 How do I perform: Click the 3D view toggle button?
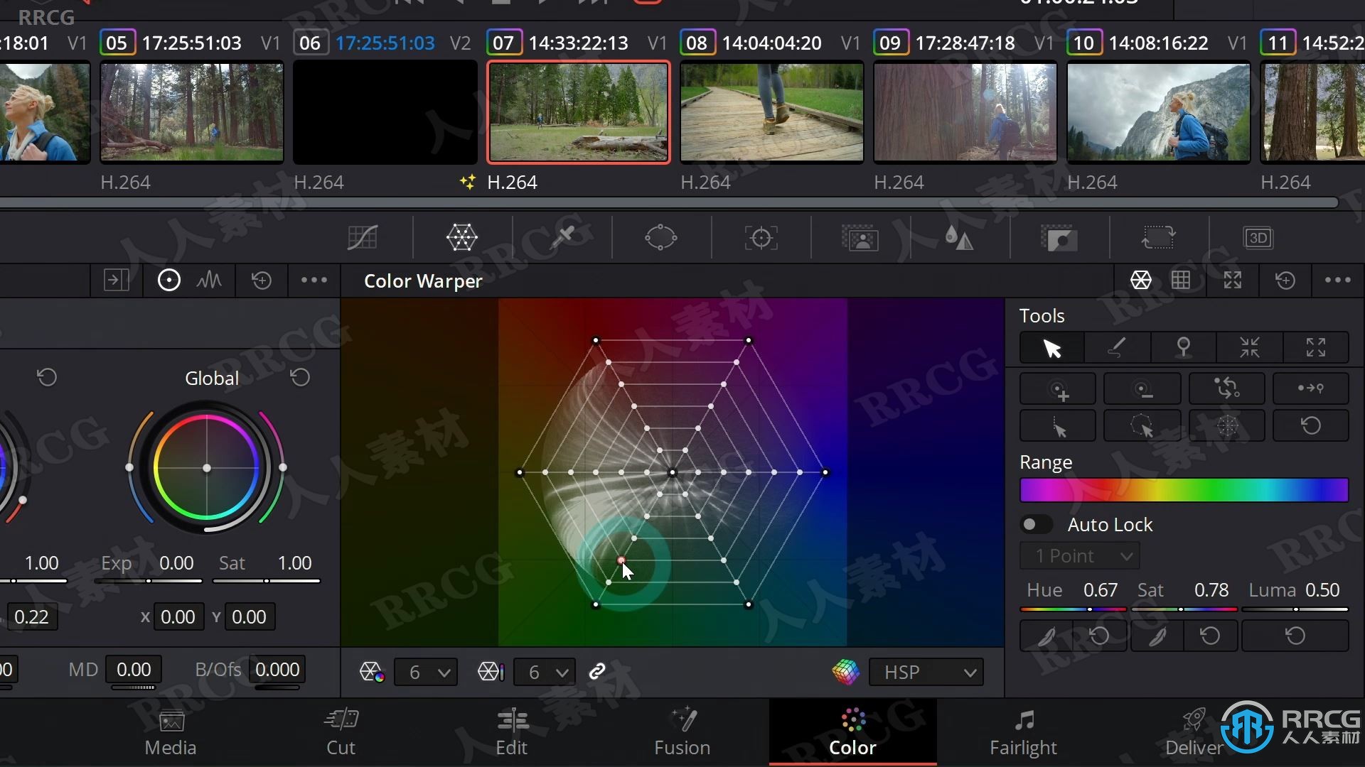[x=1257, y=237]
